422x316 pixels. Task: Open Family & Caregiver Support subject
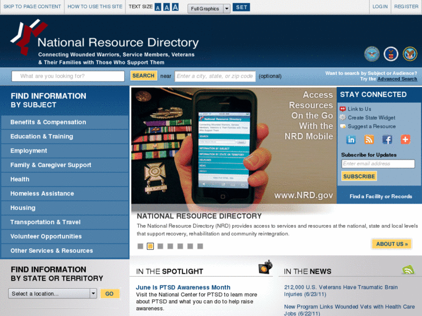pyautogui.click(x=65, y=165)
